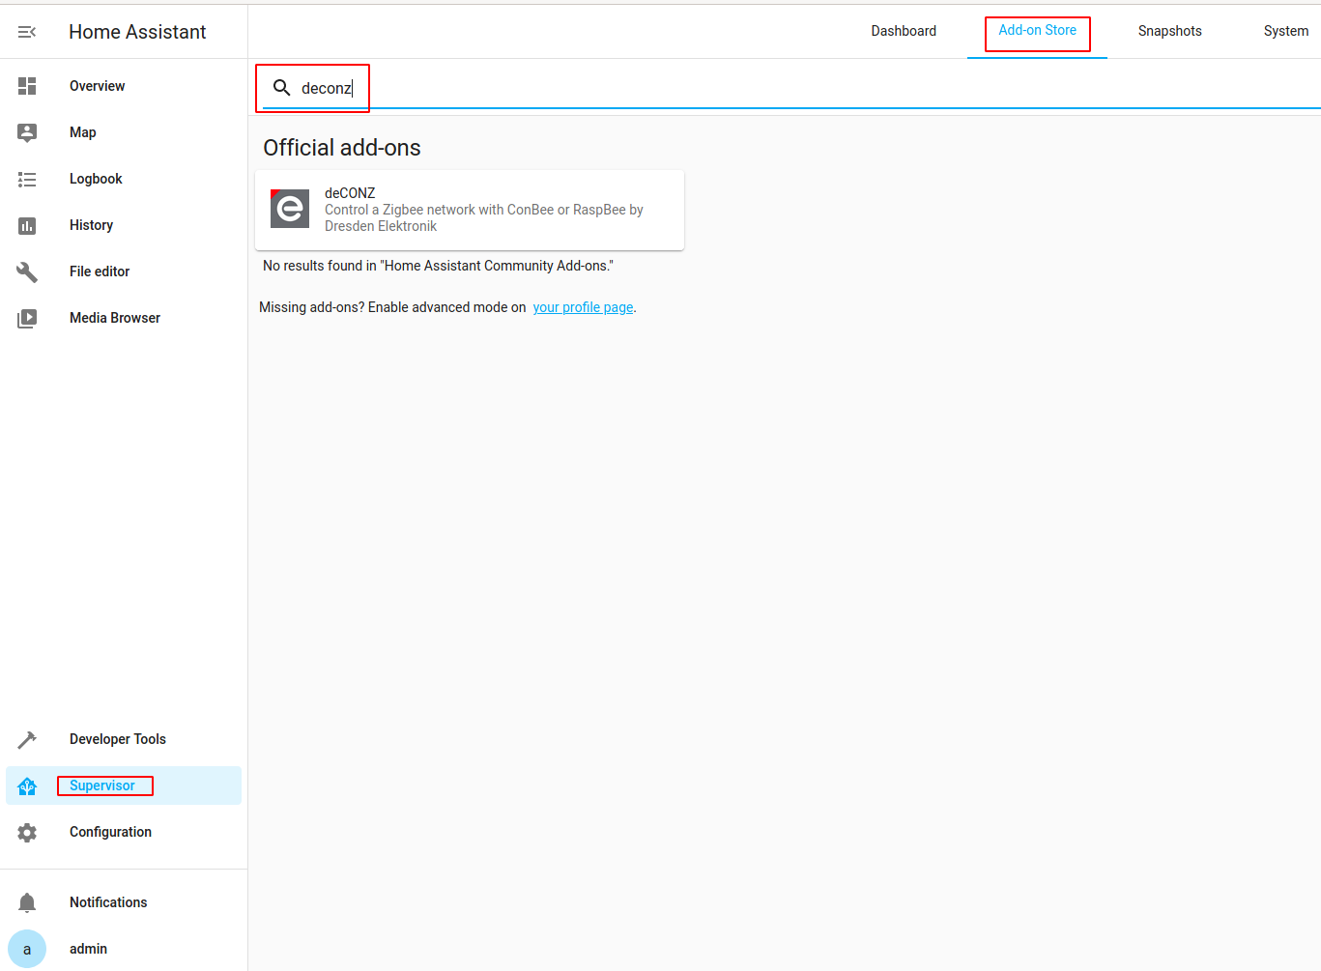Click the Developer Tools hammer icon
This screenshot has height=971, width=1321.
(x=27, y=739)
